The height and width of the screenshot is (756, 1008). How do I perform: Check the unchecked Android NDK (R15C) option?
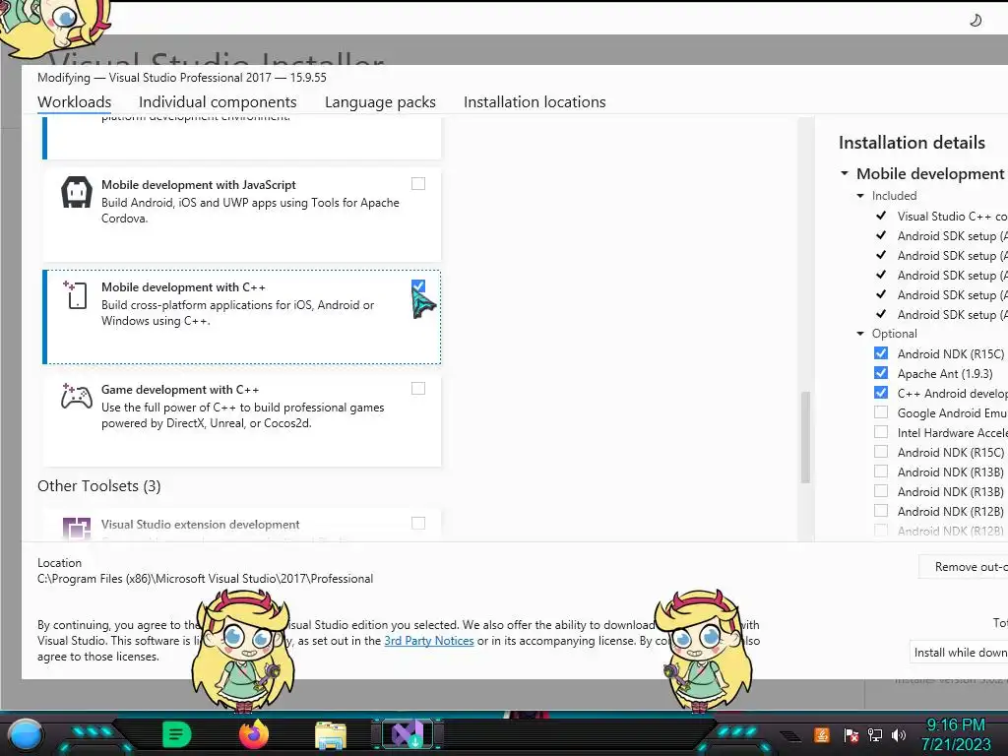point(881,452)
